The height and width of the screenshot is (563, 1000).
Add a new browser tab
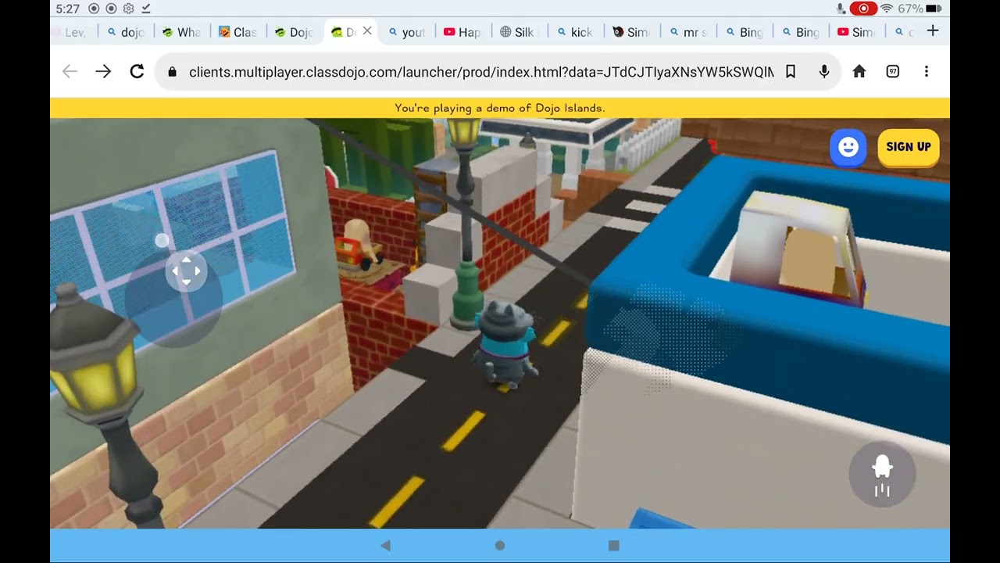coord(933,31)
